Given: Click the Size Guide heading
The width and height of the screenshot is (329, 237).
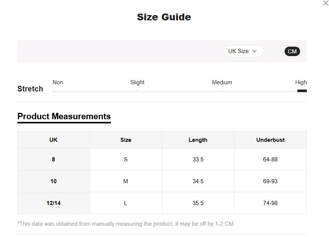Looking at the screenshot, I should point(164,17).
